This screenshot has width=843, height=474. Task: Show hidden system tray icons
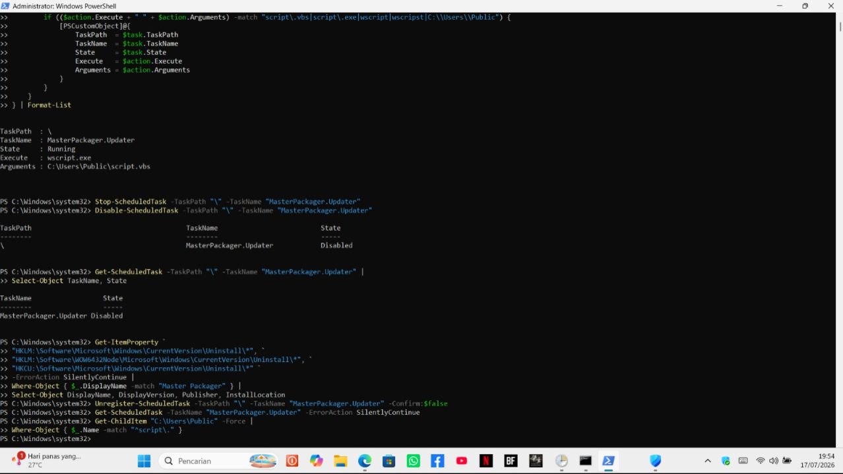tap(708, 461)
